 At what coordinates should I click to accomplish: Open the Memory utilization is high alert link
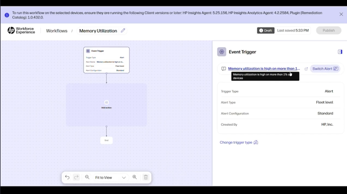pyautogui.click(x=264, y=69)
